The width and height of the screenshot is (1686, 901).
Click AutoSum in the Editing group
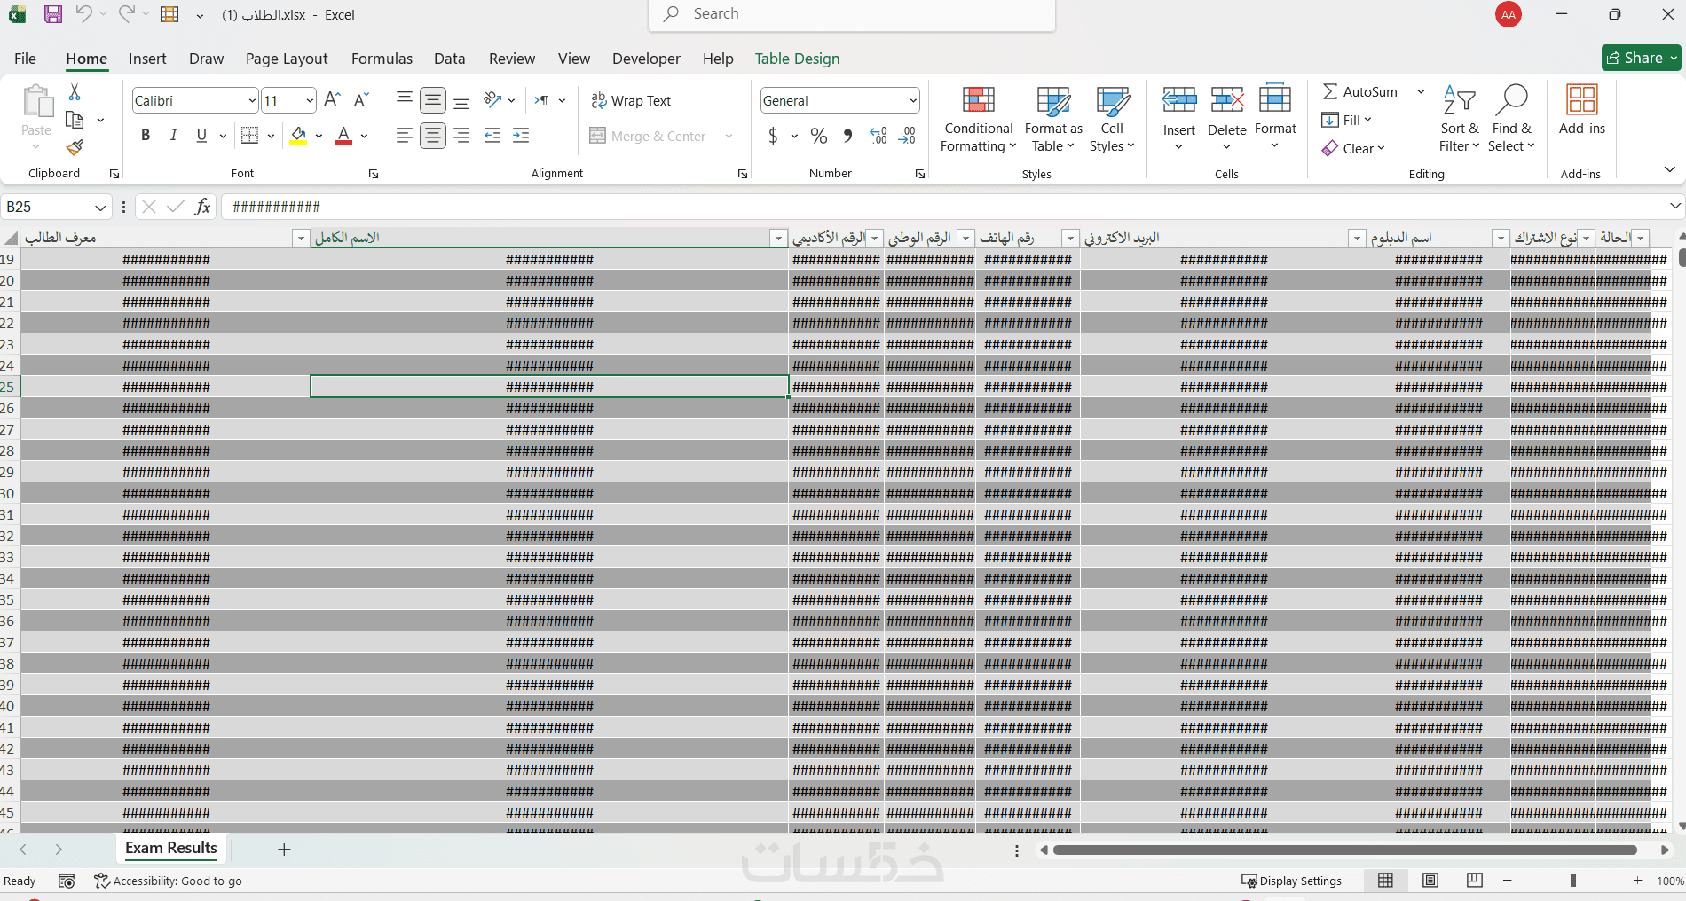pyautogui.click(x=1360, y=92)
